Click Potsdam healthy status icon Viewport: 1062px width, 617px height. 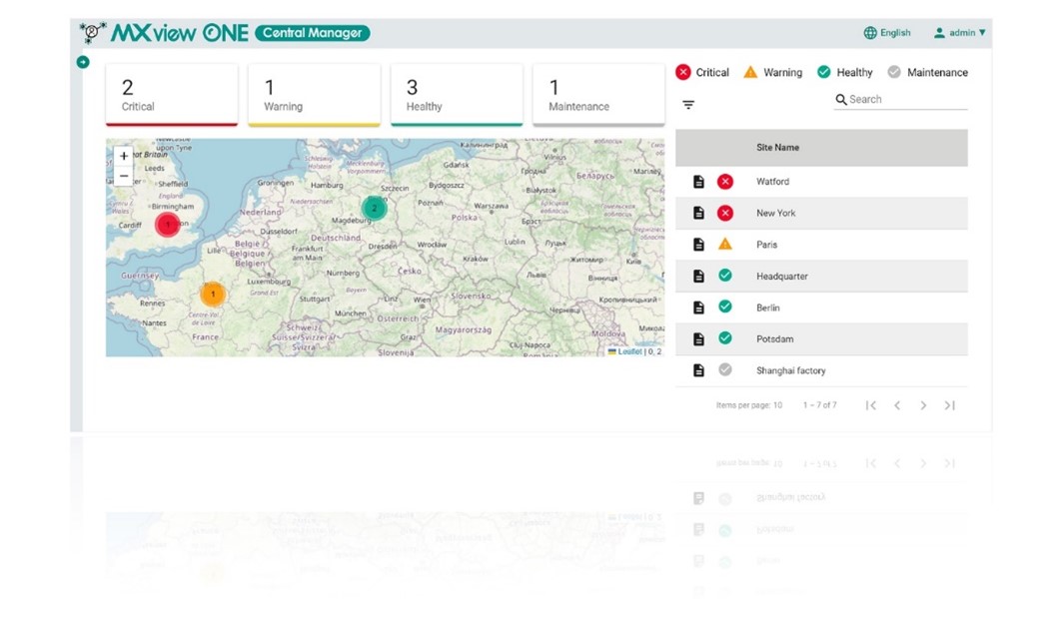(724, 338)
